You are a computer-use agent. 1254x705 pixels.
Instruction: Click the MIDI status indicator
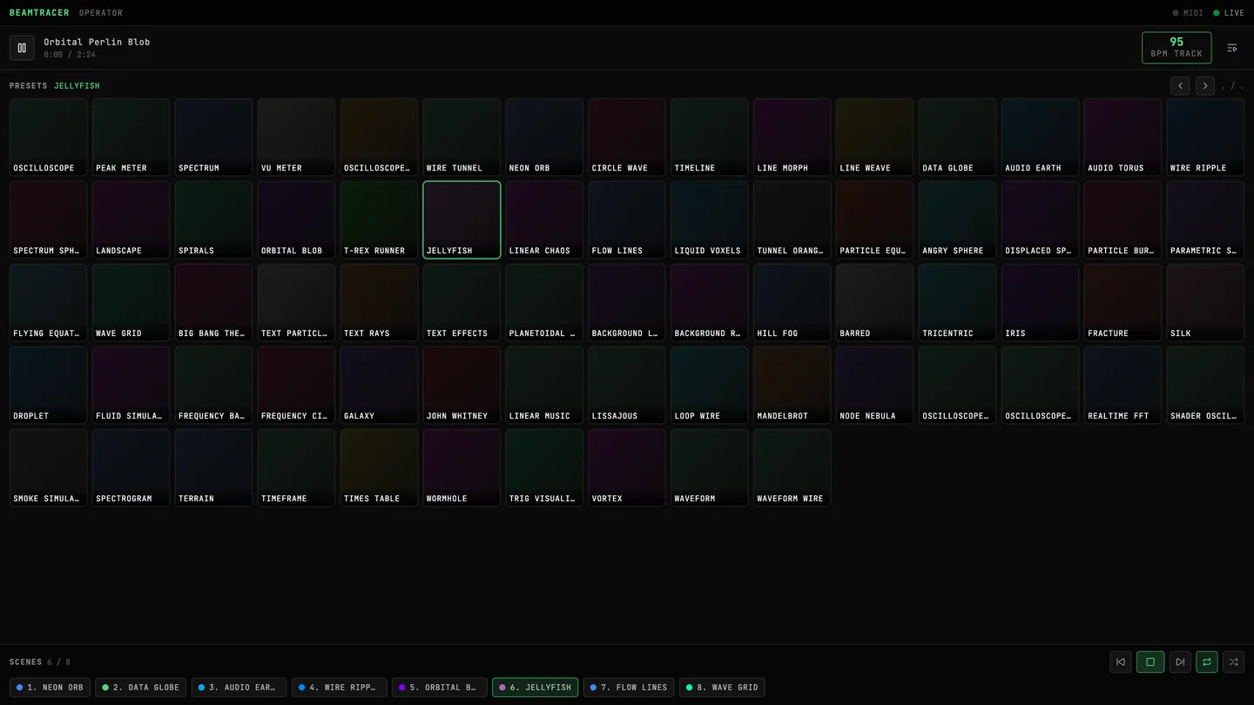coord(1188,13)
